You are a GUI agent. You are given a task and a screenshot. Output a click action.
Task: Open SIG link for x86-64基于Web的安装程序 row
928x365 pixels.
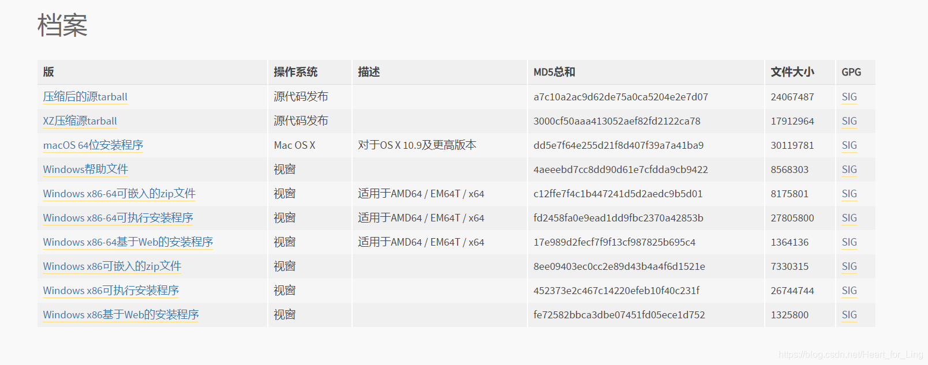850,242
